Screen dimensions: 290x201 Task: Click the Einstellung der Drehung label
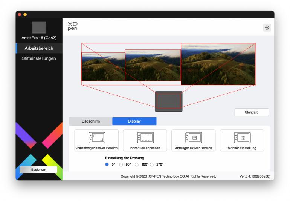tap(124, 158)
